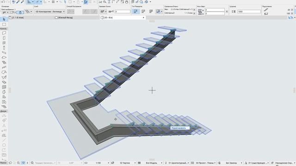
Task: Choose the Railing tool
Action: 4,67
